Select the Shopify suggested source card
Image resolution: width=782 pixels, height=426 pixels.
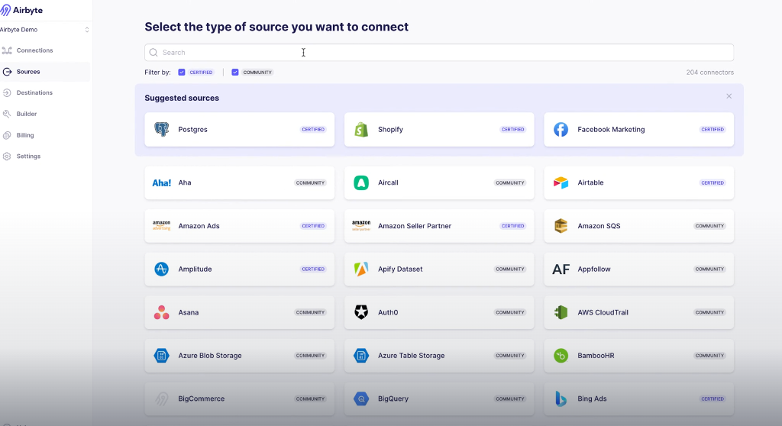(439, 129)
